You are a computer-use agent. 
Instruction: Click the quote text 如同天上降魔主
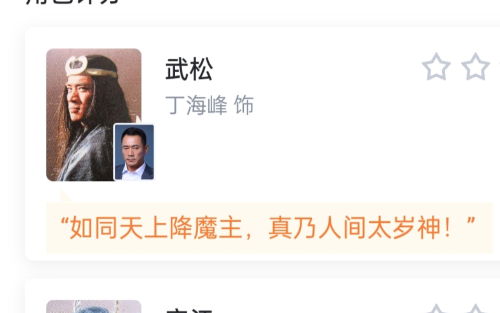tap(156, 228)
